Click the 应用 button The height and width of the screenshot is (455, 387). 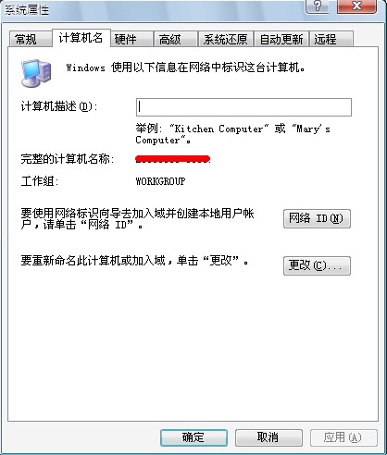pos(343,437)
